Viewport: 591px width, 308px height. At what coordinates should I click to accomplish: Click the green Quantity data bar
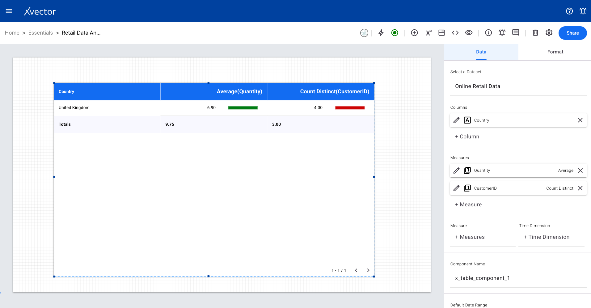243,108
